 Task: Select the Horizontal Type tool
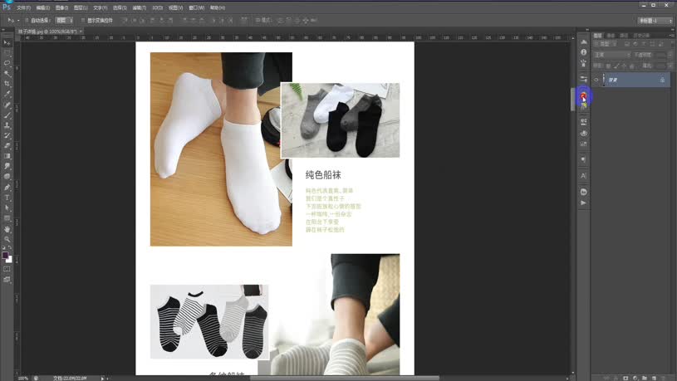(x=7, y=198)
